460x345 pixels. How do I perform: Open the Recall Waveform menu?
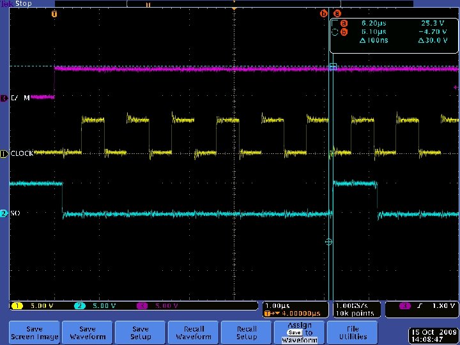tap(194, 332)
